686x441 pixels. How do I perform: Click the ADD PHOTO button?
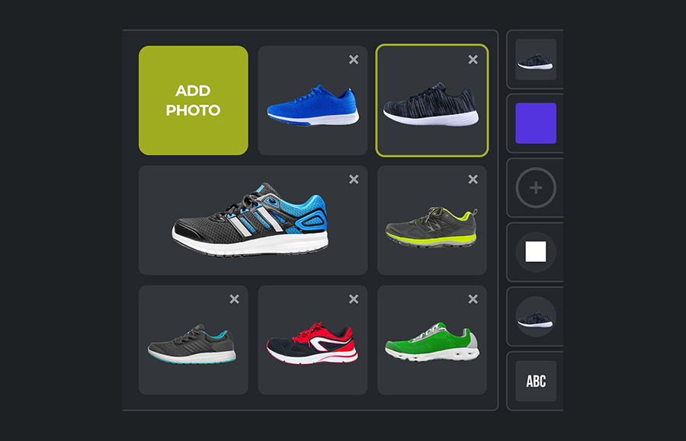(194, 101)
